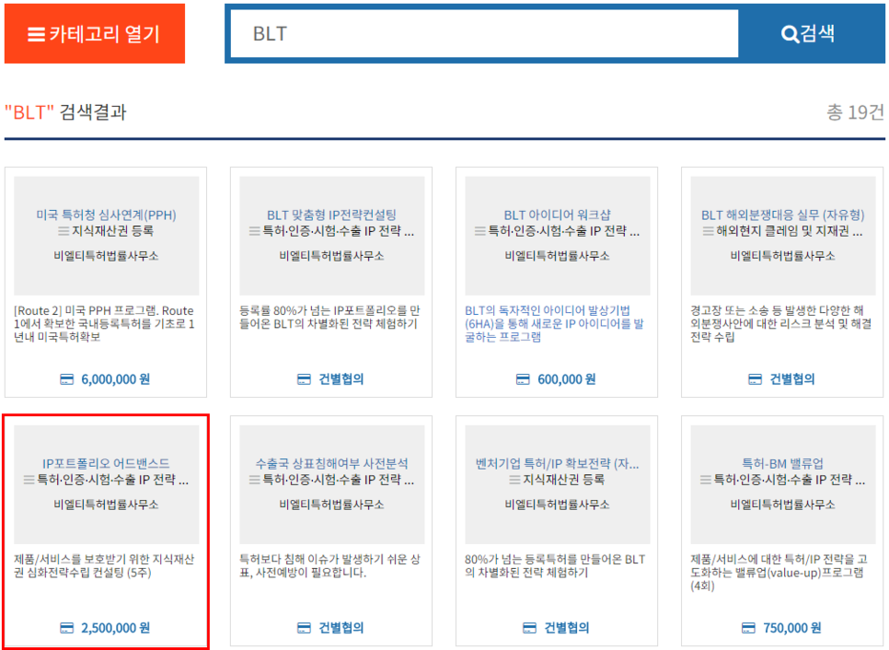Open the 카테고리 열기 menu button
This screenshot has width=889, height=650.
[x=95, y=33]
